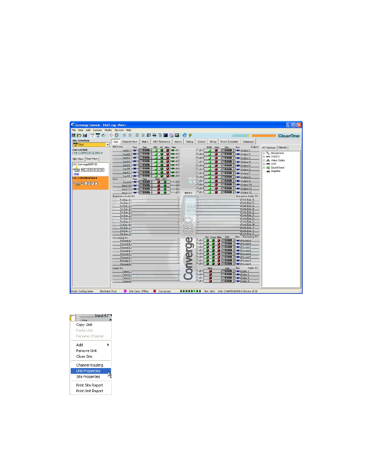Click the blue Pres icon beside Process A
The height and width of the screenshot is (473, 365).
(238, 241)
